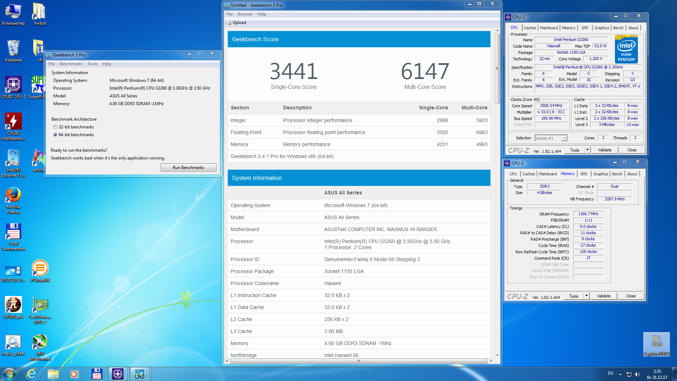Open Help menu in Geekbench results window
677x381 pixels.
pos(262,14)
